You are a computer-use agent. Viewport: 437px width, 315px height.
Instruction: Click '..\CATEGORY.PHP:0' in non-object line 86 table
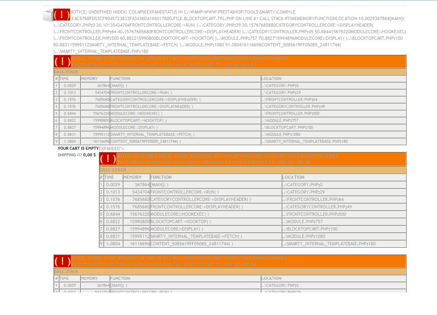280,285
